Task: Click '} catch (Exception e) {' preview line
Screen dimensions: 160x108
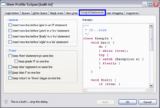Action: click(121, 59)
